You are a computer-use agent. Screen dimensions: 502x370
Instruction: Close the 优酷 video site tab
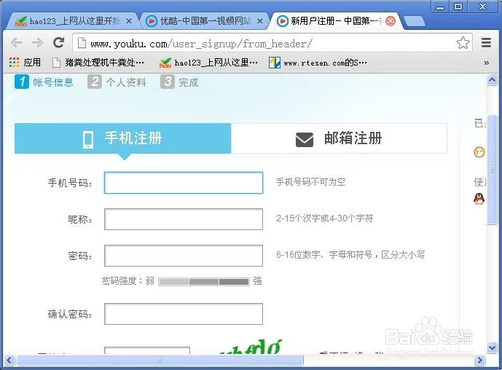coord(260,21)
